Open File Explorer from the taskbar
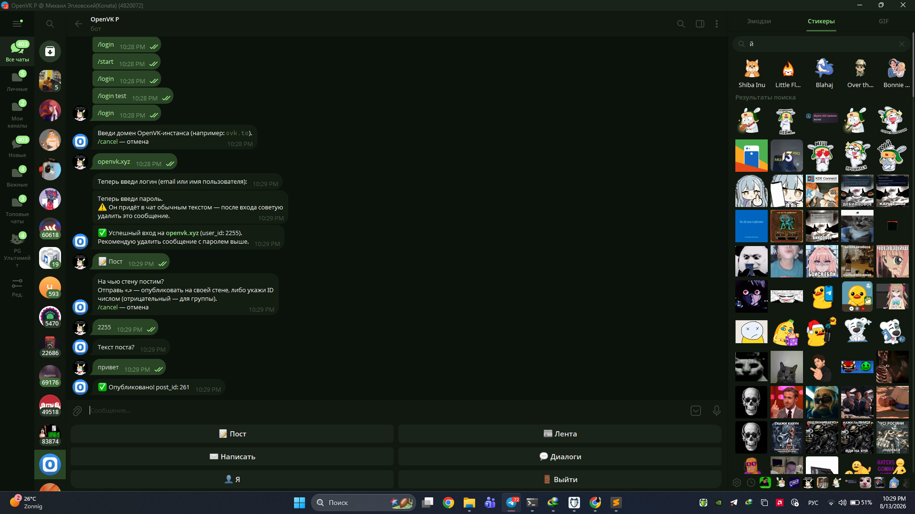This screenshot has height=514, width=915. click(x=469, y=503)
